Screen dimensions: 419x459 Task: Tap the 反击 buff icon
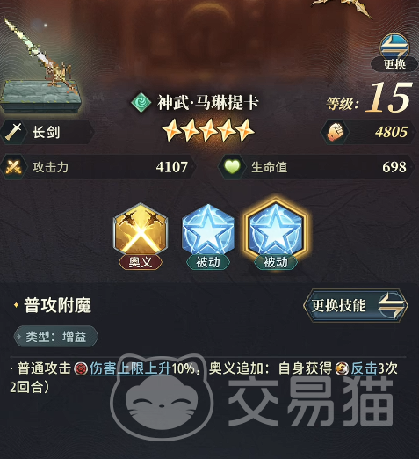pyautogui.click(x=342, y=368)
